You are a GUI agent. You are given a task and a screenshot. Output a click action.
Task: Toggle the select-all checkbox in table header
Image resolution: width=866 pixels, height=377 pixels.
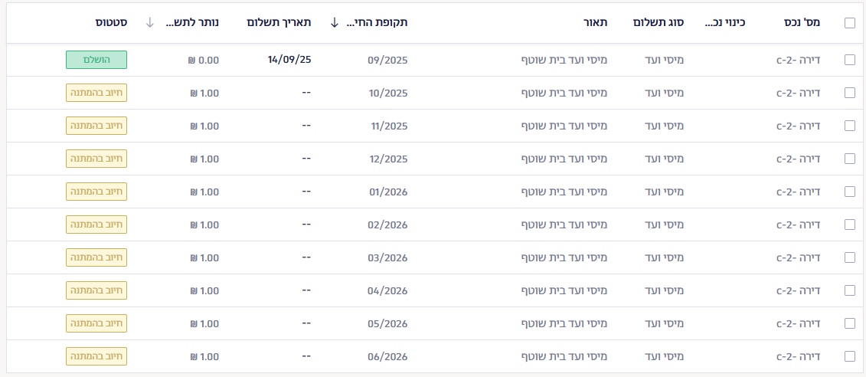(x=850, y=23)
